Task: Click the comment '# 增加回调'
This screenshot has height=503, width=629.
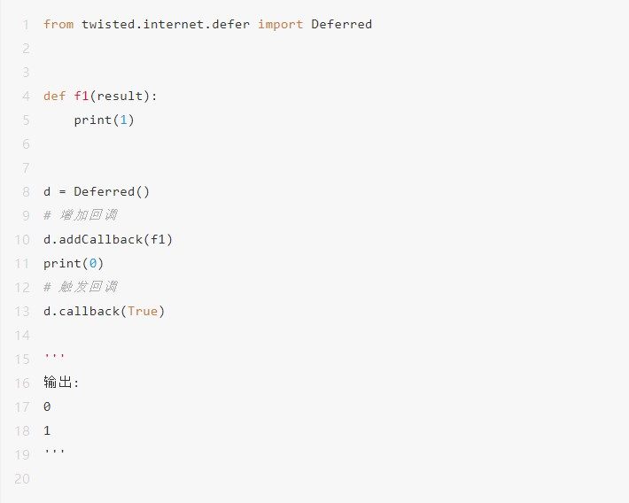Action: pyautogui.click(x=81, y=215)
